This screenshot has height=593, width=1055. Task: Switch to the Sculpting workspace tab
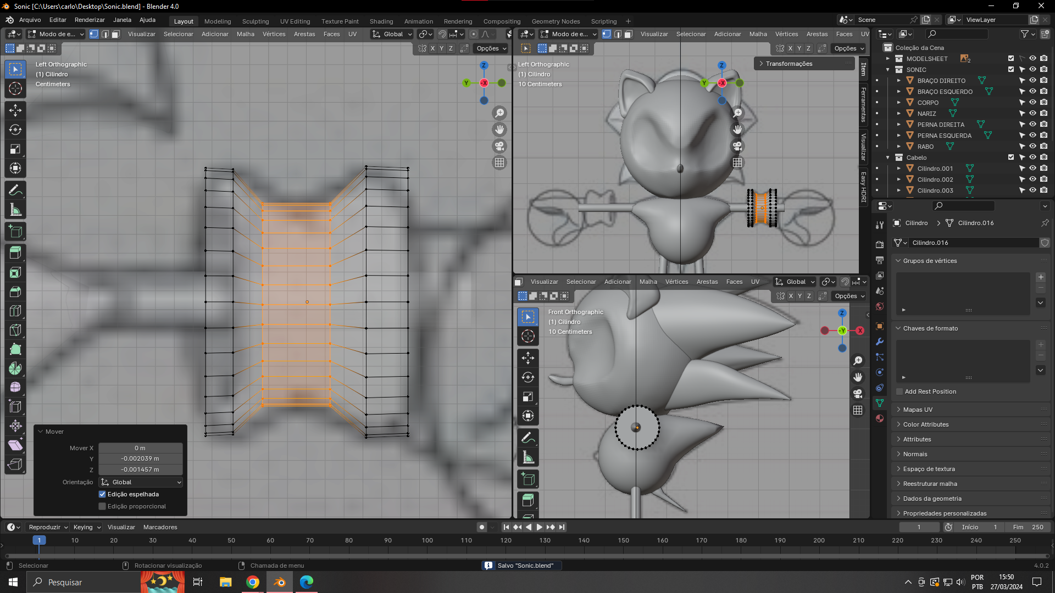click(255, 21)
